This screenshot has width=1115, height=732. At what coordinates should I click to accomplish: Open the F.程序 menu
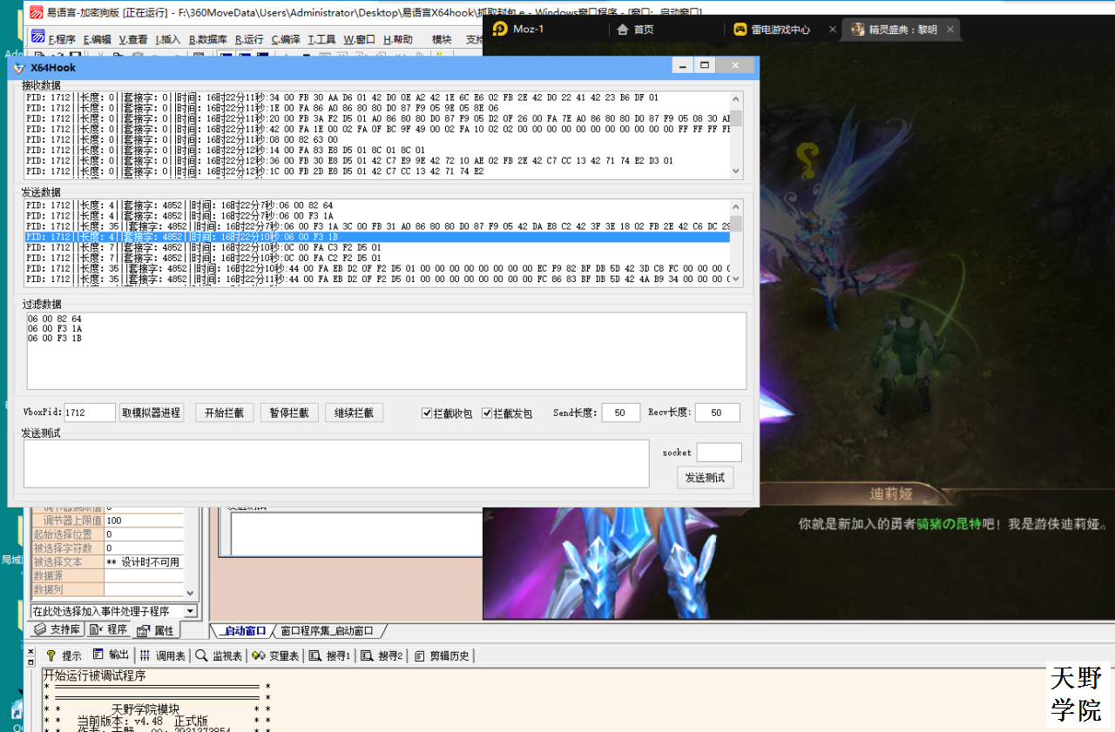coord(62,39)
